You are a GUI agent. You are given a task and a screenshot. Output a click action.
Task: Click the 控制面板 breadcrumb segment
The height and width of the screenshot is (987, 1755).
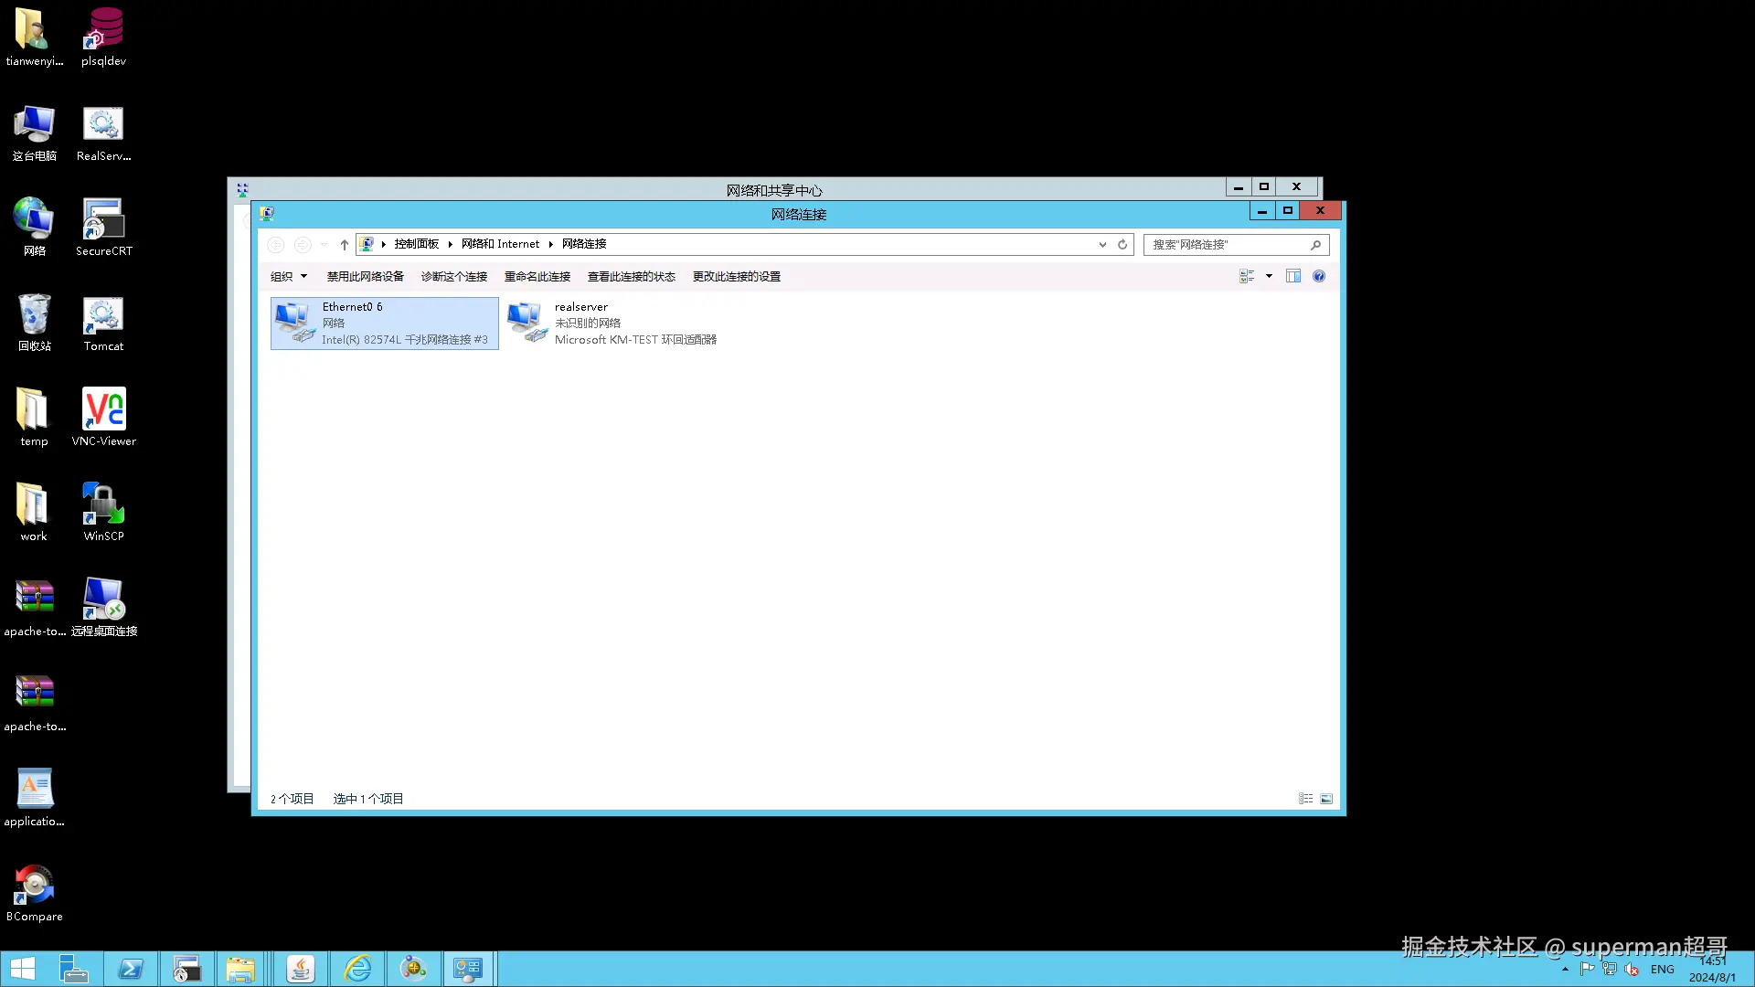point(416,244)
